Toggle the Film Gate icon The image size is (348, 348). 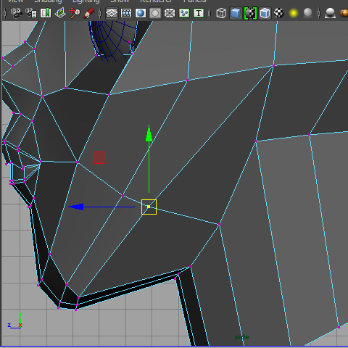coord(126,13)
